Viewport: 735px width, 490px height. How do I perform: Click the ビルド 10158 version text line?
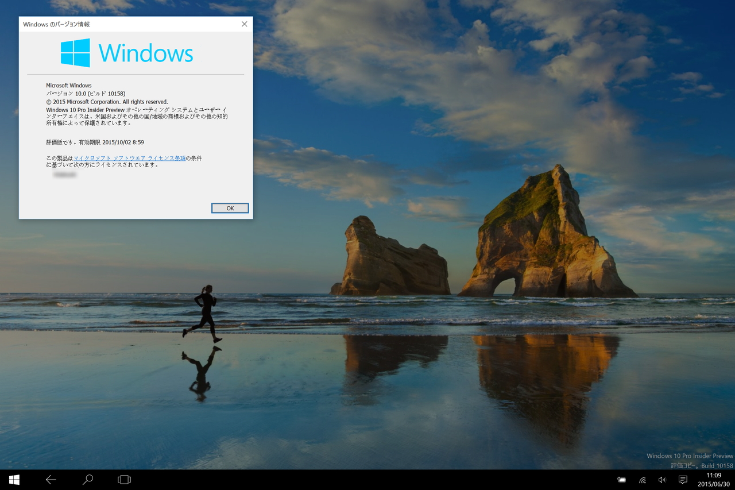86,93
